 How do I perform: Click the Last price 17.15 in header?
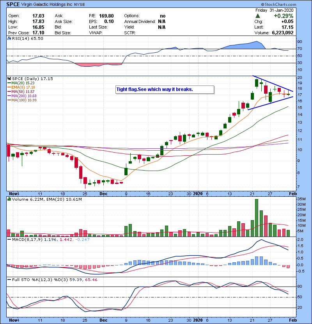click(x=287, y=27)
